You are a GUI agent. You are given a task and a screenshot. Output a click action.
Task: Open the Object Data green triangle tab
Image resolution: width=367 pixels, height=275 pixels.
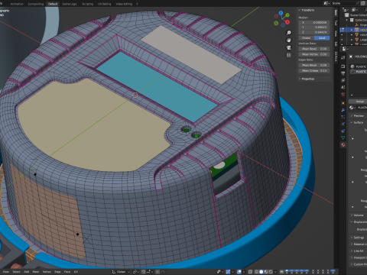[343, 137]
